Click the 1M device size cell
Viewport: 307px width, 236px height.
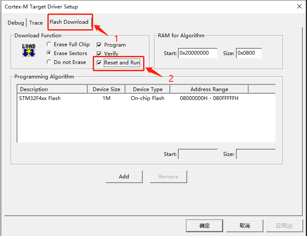pos(106,98)
